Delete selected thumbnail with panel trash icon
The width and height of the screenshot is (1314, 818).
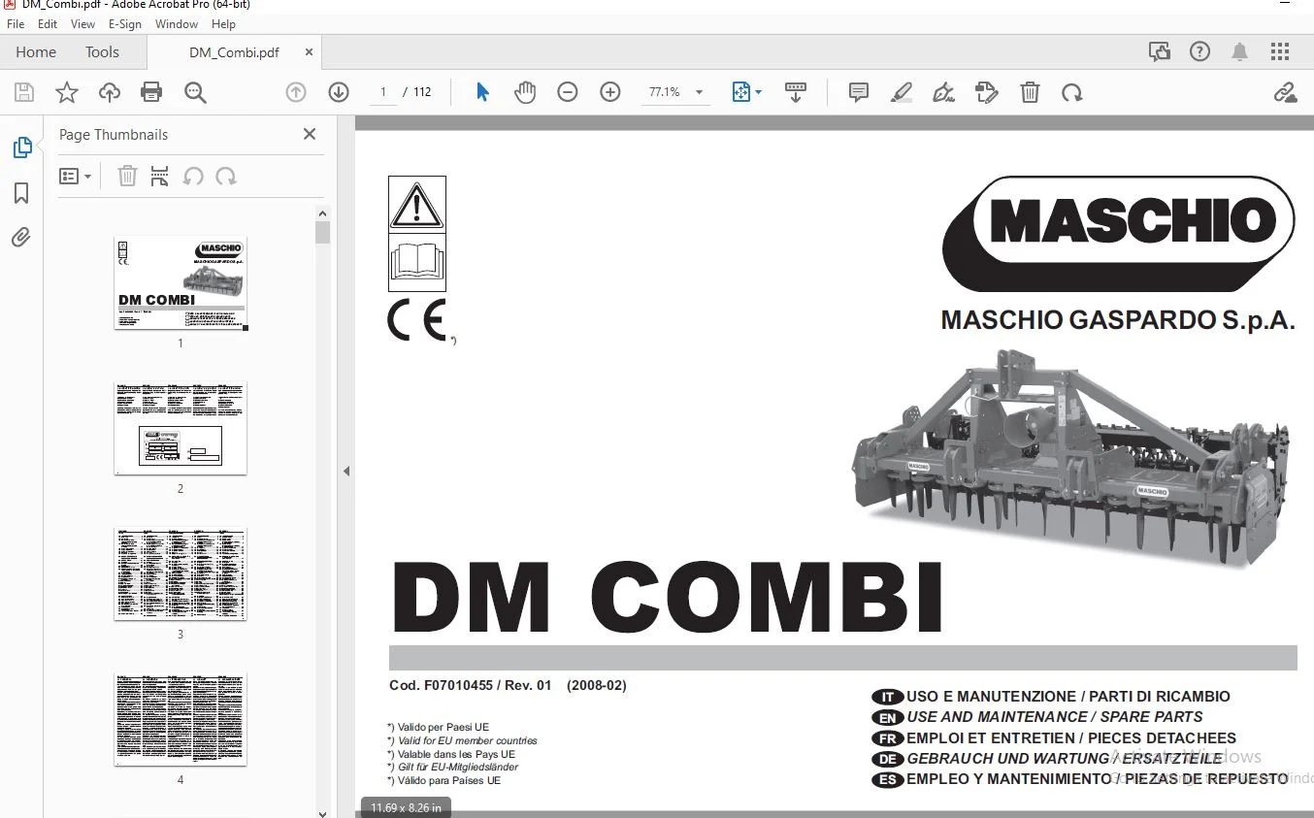[127, 177]
